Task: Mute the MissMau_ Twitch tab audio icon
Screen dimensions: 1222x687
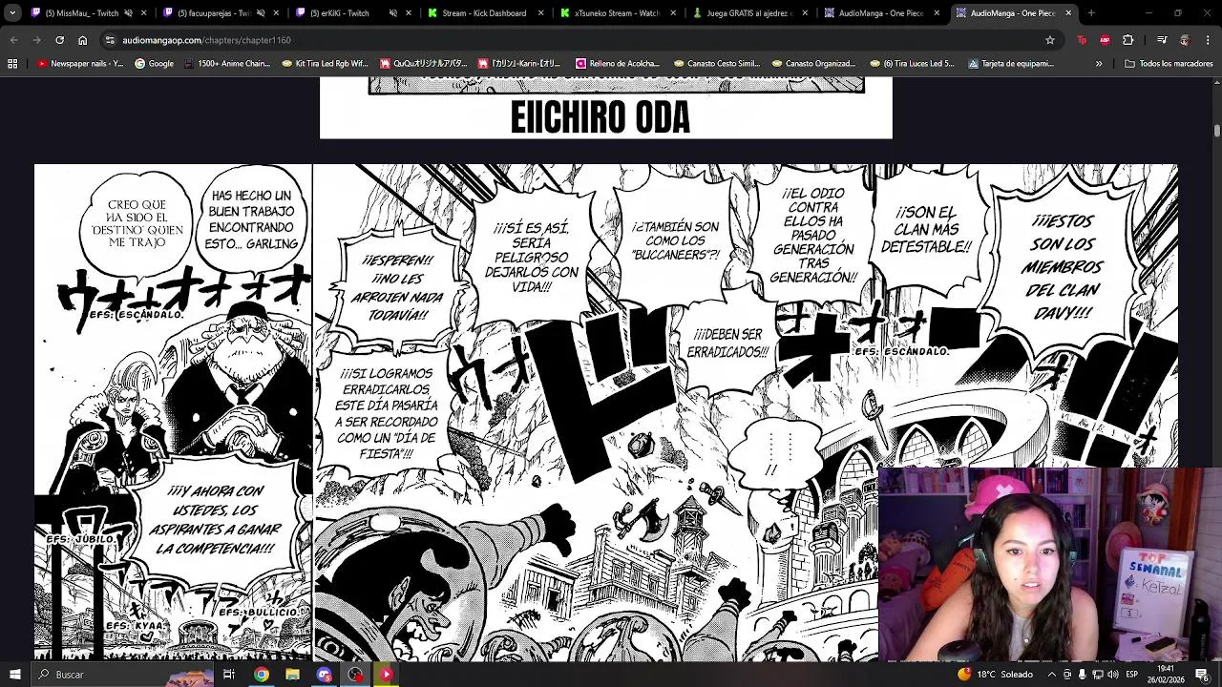Action: (x=128, y=13)
